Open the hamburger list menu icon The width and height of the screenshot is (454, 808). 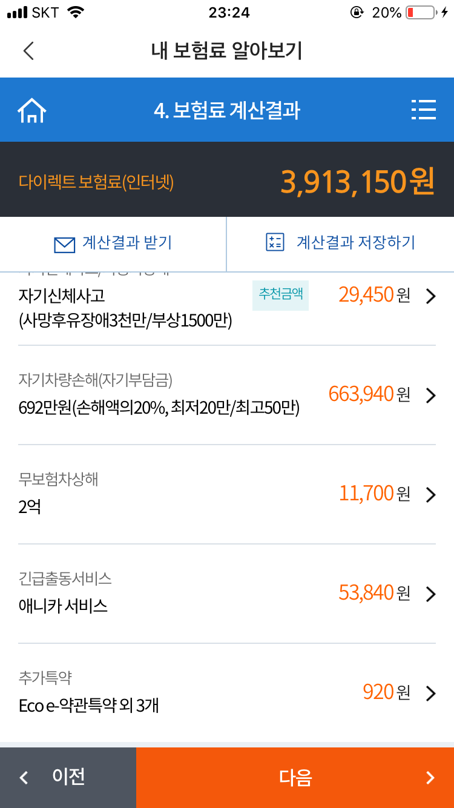[x=423, y=110]
